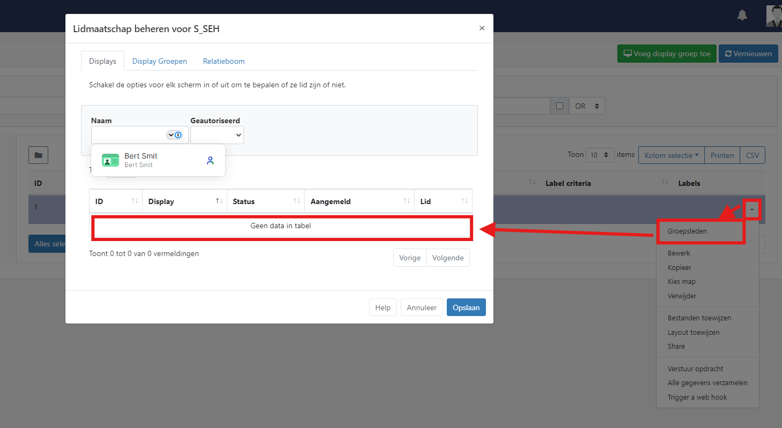Sort table by the ID column arrows

(135, 201)
